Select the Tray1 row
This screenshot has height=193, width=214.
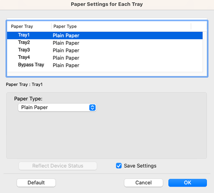coord(105,35)
